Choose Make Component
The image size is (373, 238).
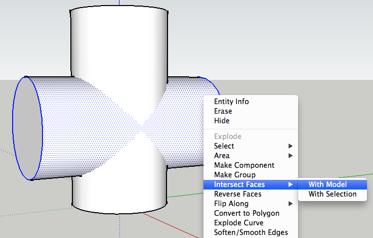click(x=251, y=165)
